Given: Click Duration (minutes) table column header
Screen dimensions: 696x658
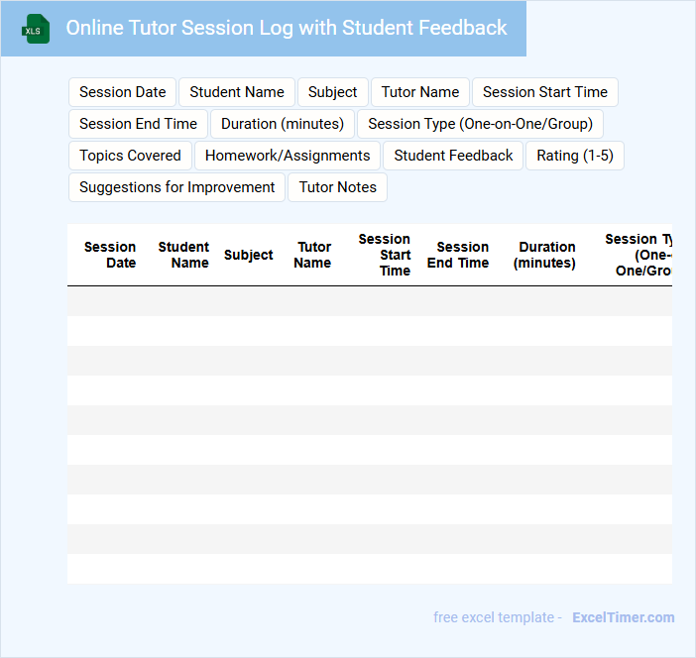Looking at the screenshot, I should [x=544, y=255].
